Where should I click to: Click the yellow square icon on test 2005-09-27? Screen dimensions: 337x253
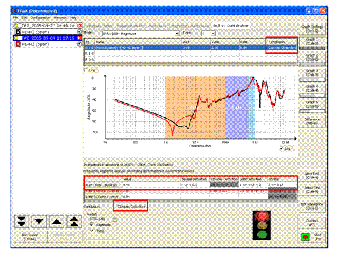[x=16, y=25]
